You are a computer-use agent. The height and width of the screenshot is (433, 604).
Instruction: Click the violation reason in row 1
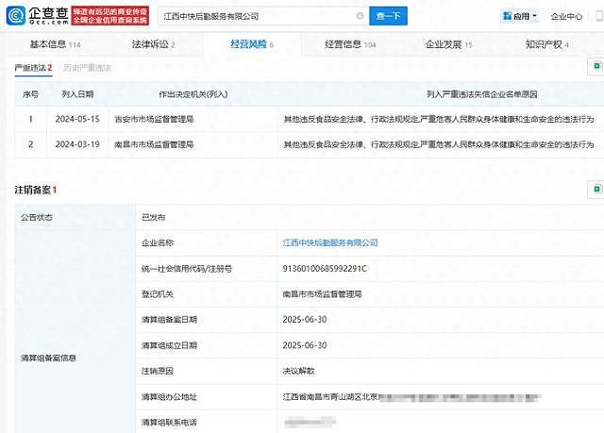tap(439, 119)
